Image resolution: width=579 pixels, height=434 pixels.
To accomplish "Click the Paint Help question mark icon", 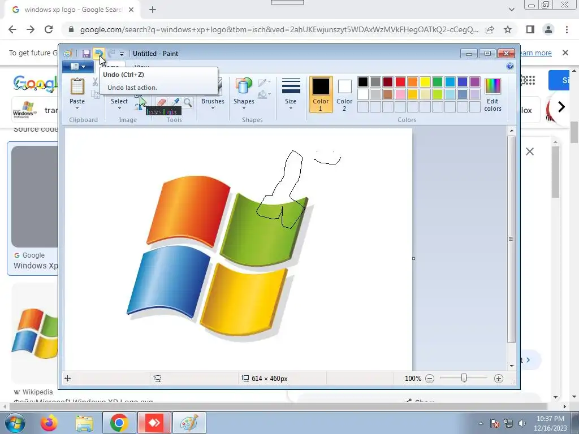I will [x=510, y=67].
